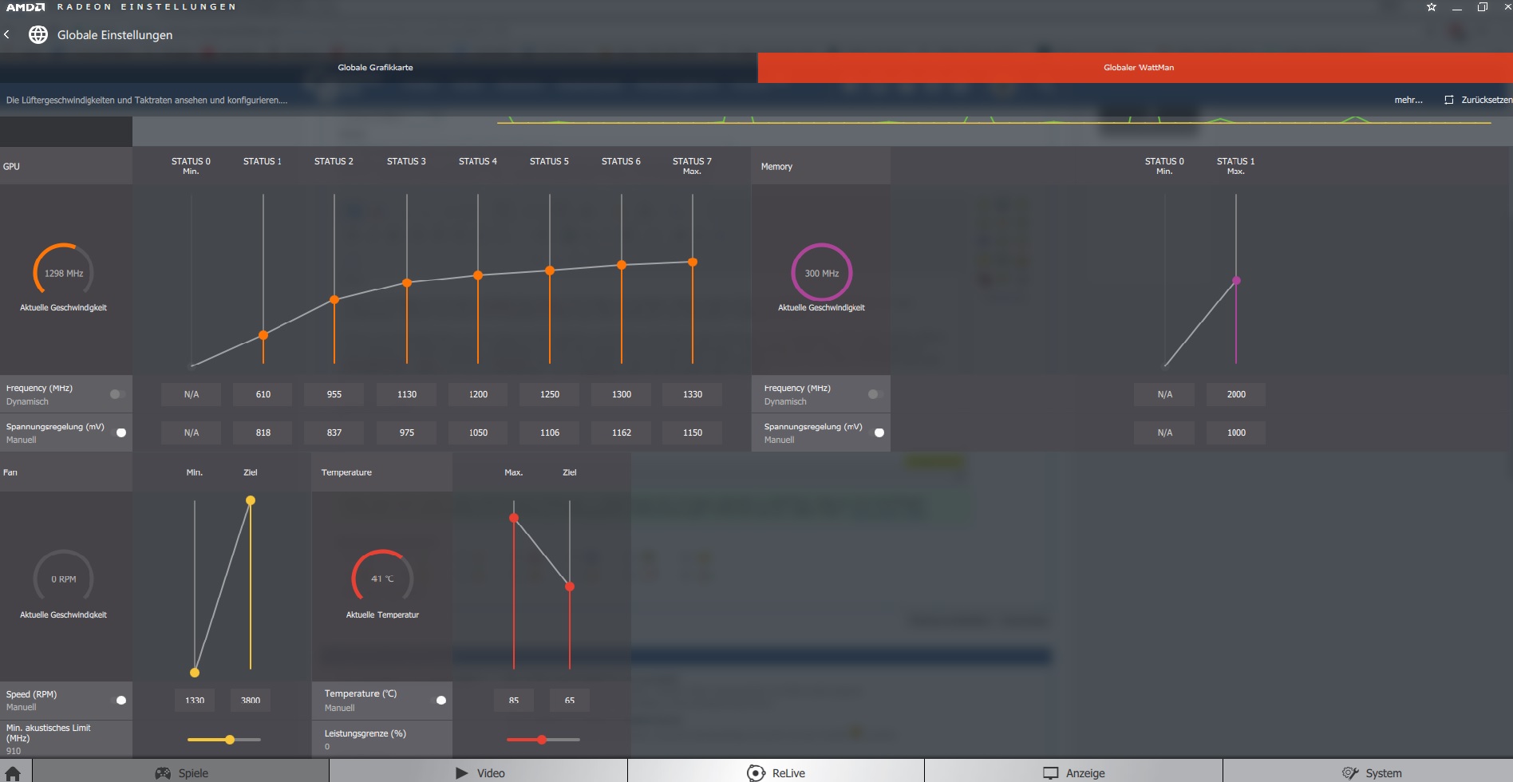Toggle GPU Frequency (MHz) Dynamisch switch
Screen dimensions: 1513x782
(x=117, y=394)
